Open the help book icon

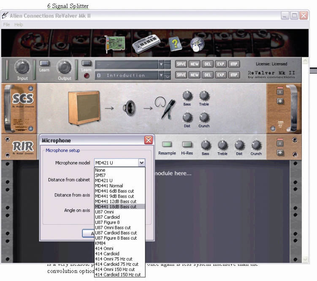coord(175,44)
